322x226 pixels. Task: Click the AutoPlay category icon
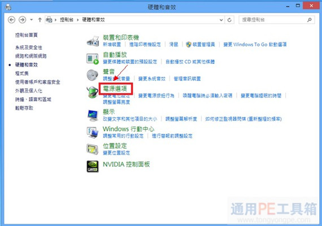click(x=93, y=59)
